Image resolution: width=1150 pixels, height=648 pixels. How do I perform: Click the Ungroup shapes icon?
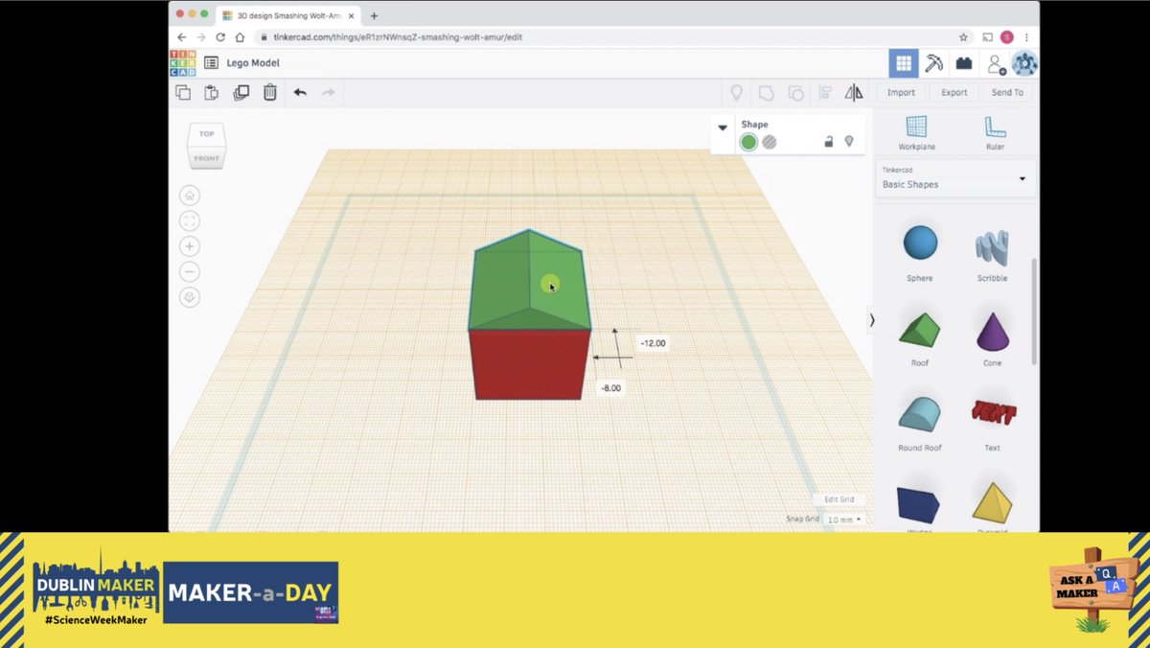795,93
